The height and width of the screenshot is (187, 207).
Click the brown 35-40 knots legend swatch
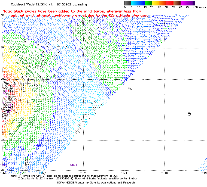177,3
